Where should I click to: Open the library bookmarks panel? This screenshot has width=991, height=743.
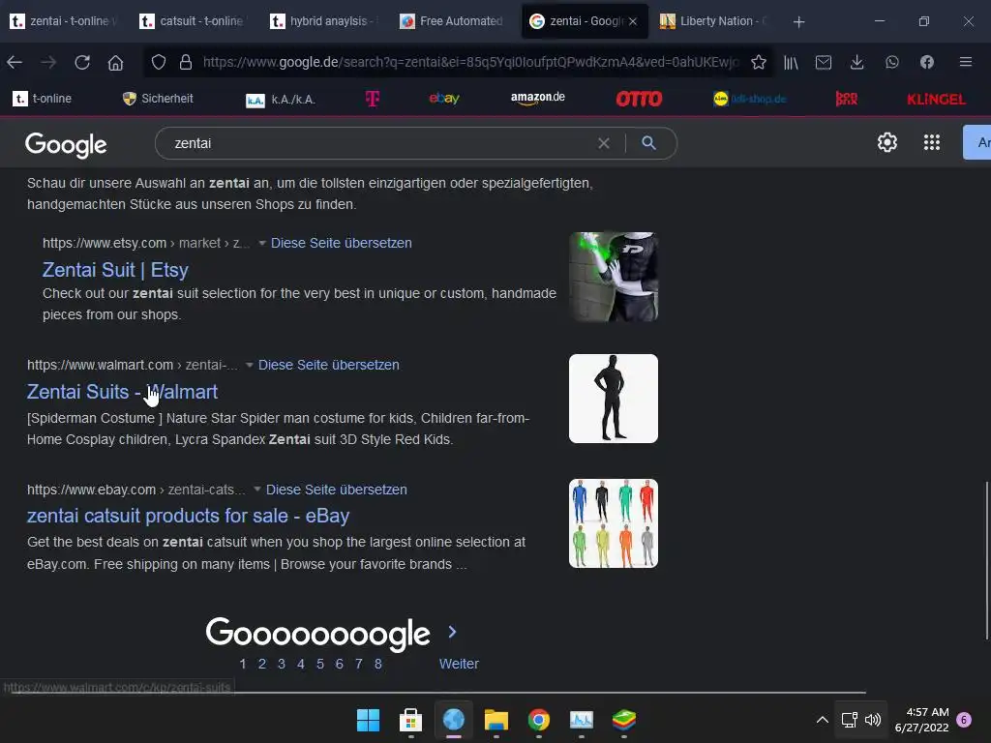click(x=791, y=62)
